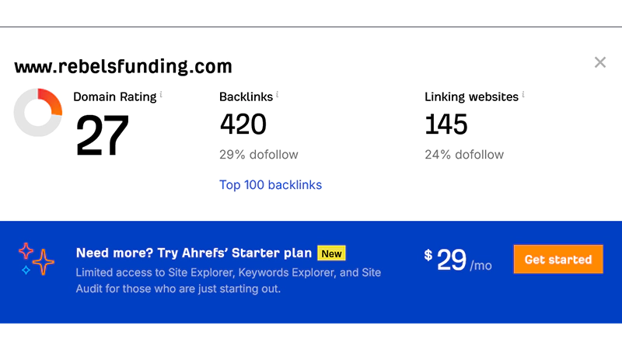Image resolution: width=622 pixels, height=350 pixels.
Task: Open the Top 100 backlinks link
Action: pos(271,185)
